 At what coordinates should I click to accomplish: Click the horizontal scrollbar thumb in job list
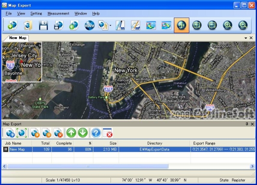pyautogui.click(x=88, y=166)
